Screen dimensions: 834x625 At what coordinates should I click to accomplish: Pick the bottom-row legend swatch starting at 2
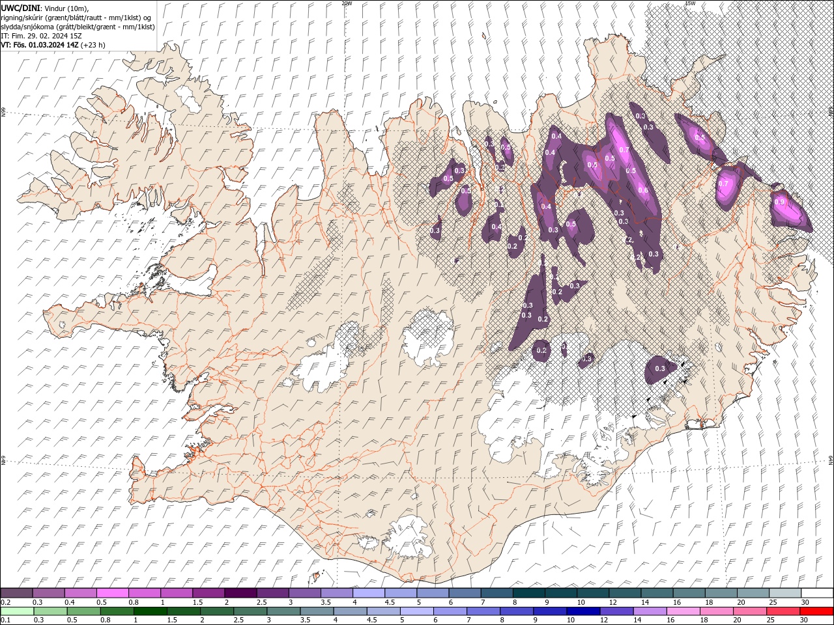[x=217, y=611]
